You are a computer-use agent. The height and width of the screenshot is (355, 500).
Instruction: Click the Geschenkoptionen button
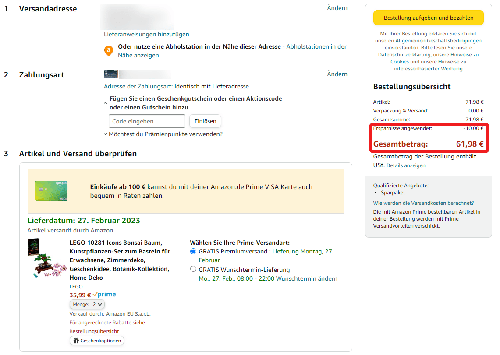tap(97, 341)
